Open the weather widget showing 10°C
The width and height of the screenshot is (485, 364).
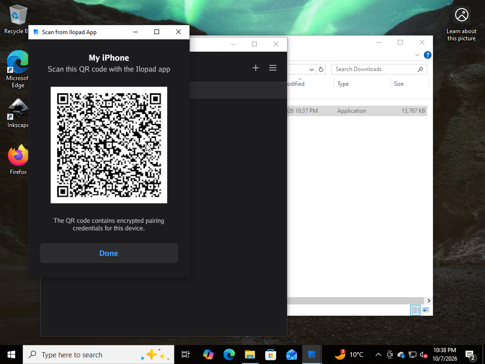[349, 355]
